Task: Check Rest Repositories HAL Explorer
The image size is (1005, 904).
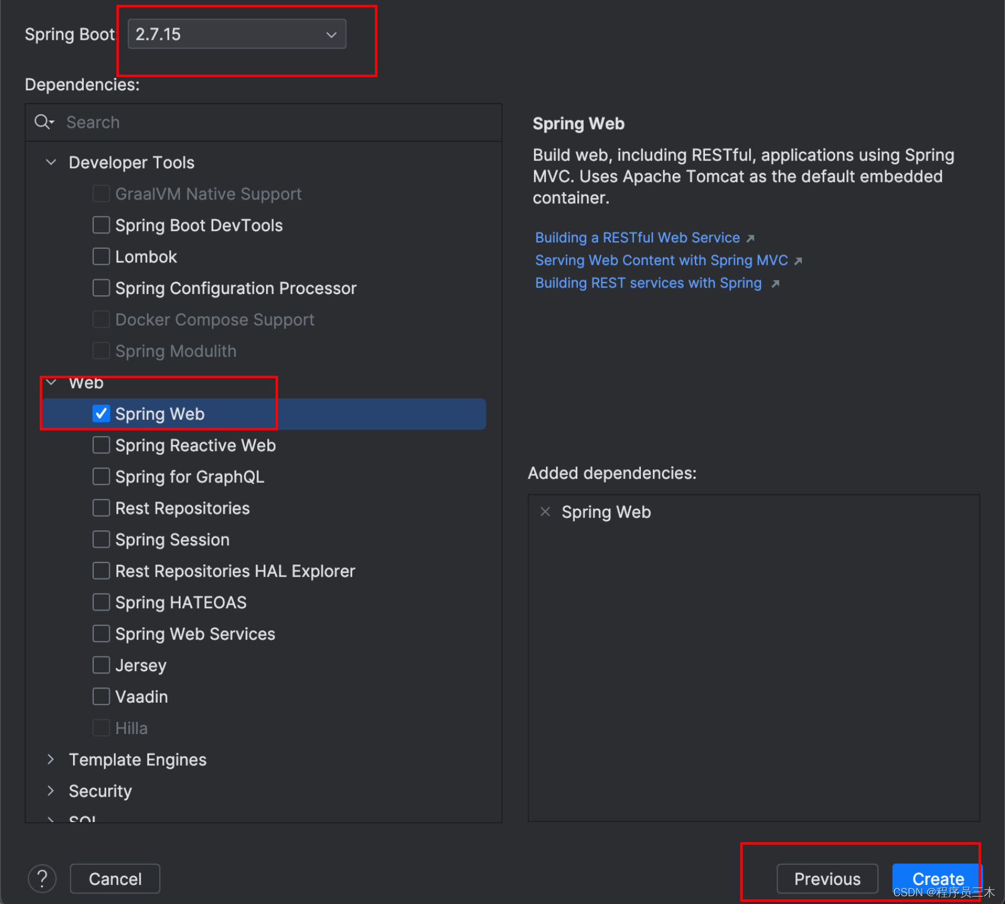Action: [102, 571]
